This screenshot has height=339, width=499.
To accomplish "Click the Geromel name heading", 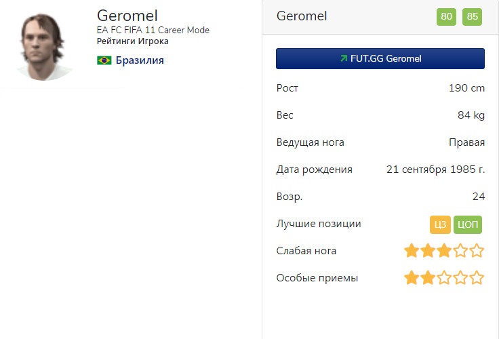I will click(x=127, y=15).
